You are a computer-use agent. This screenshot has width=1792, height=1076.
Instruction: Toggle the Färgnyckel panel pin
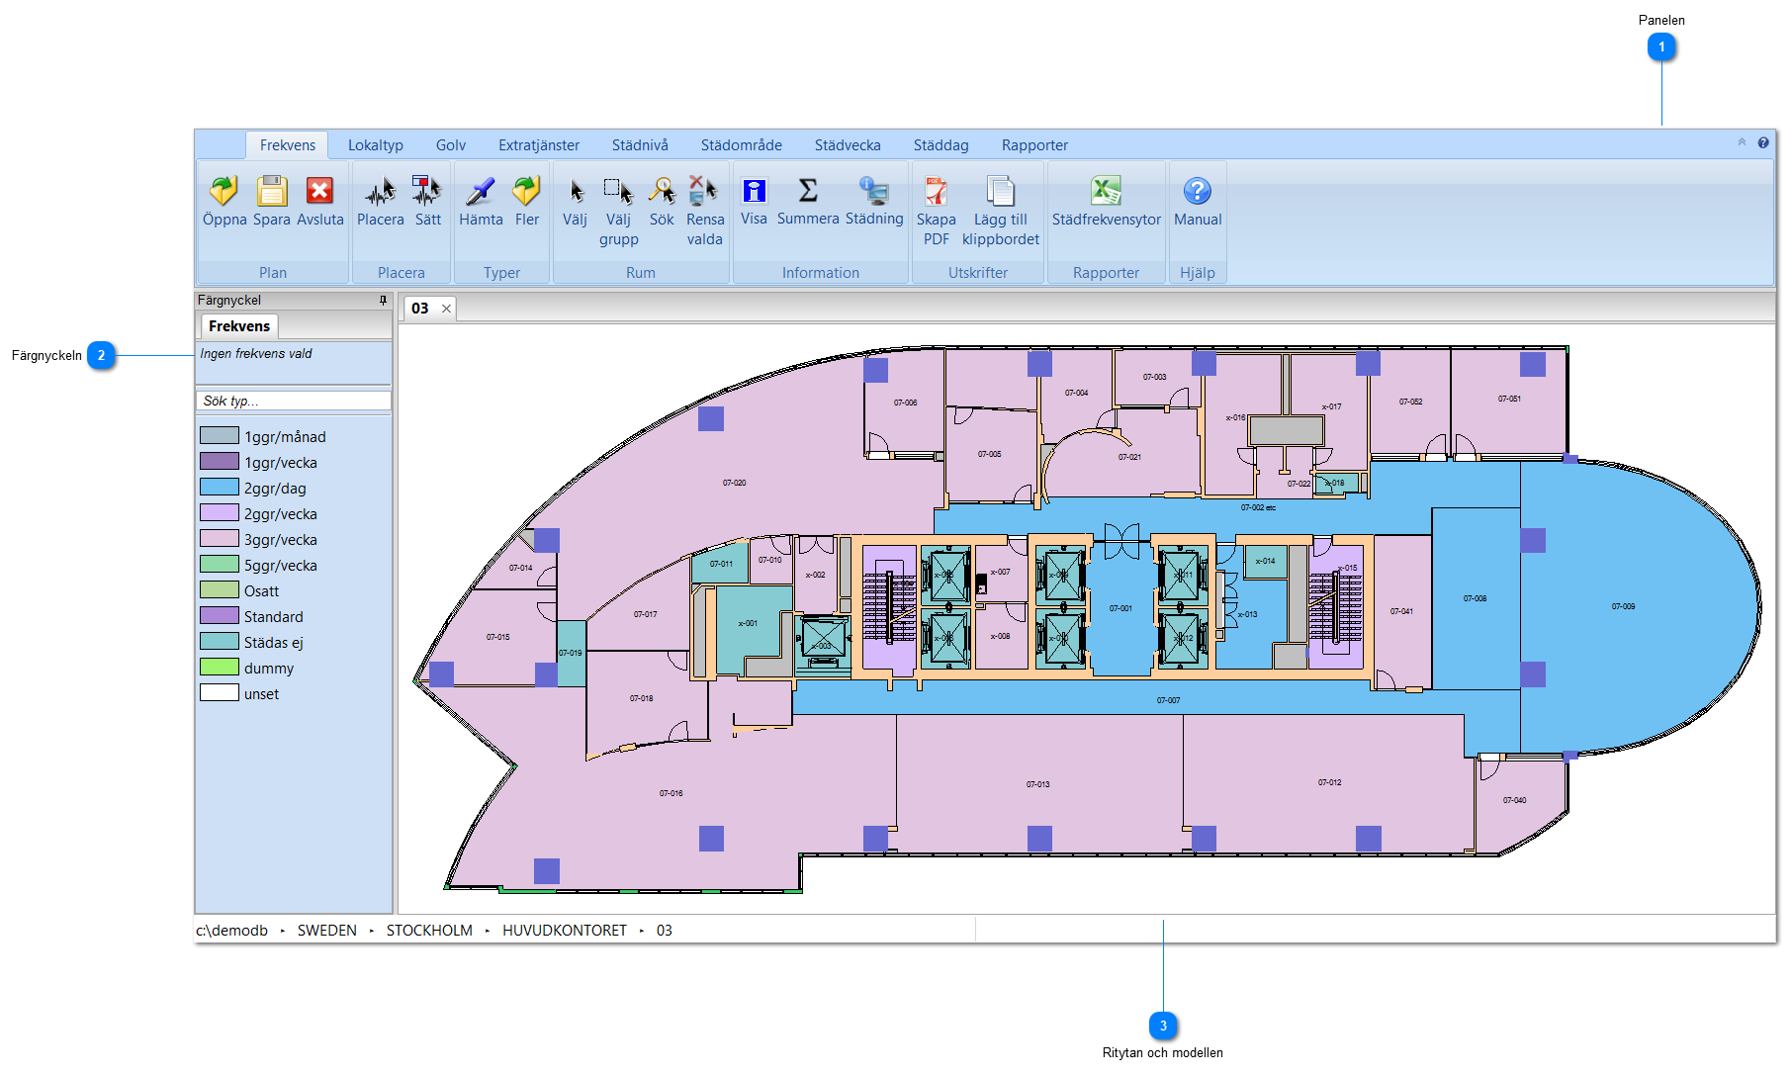tap(383, 300)
